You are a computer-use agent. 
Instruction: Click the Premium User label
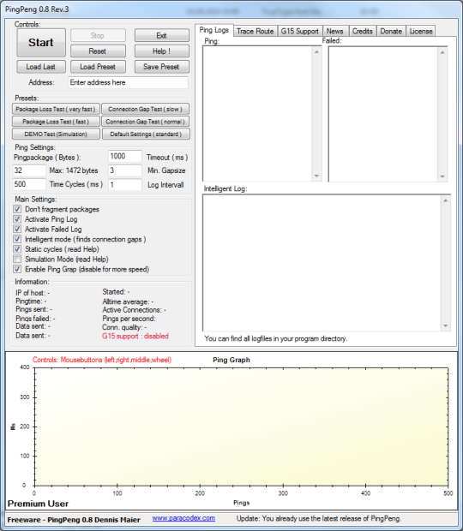(x=38, y=504)
